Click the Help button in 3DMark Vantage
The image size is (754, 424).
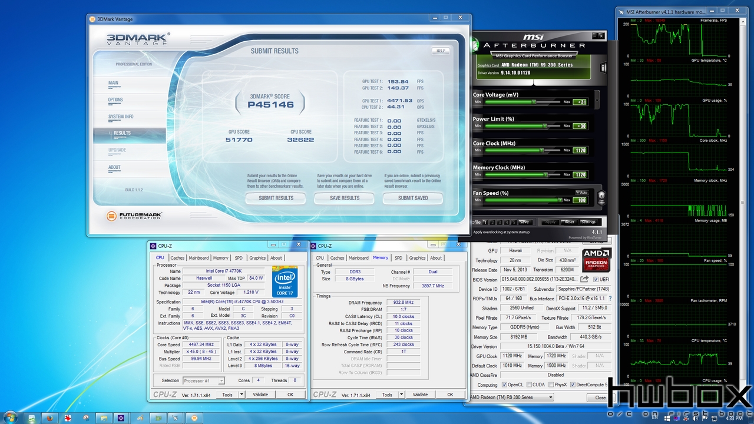pos(440,51)
